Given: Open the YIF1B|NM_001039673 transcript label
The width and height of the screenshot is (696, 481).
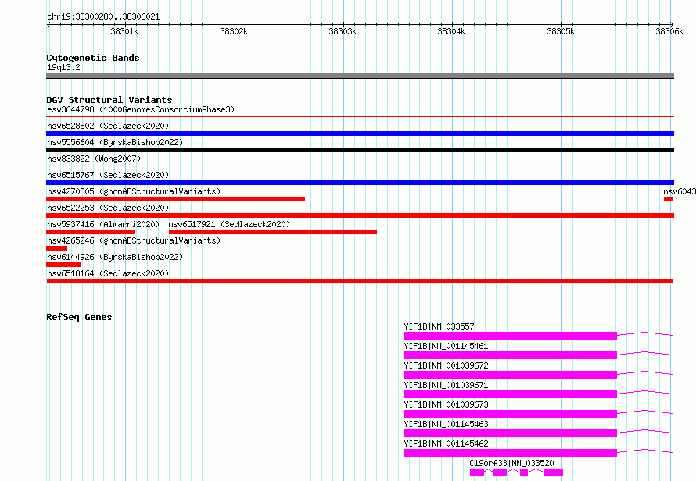Looking at the screenshot, I should 446,404.
